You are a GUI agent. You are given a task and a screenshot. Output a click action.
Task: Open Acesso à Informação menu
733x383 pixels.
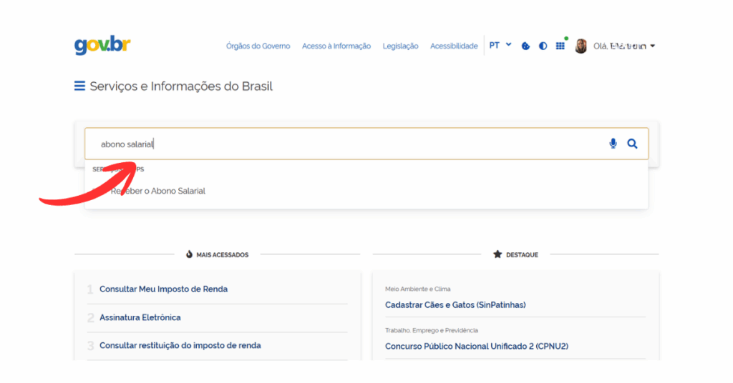[x=336, y=46]
